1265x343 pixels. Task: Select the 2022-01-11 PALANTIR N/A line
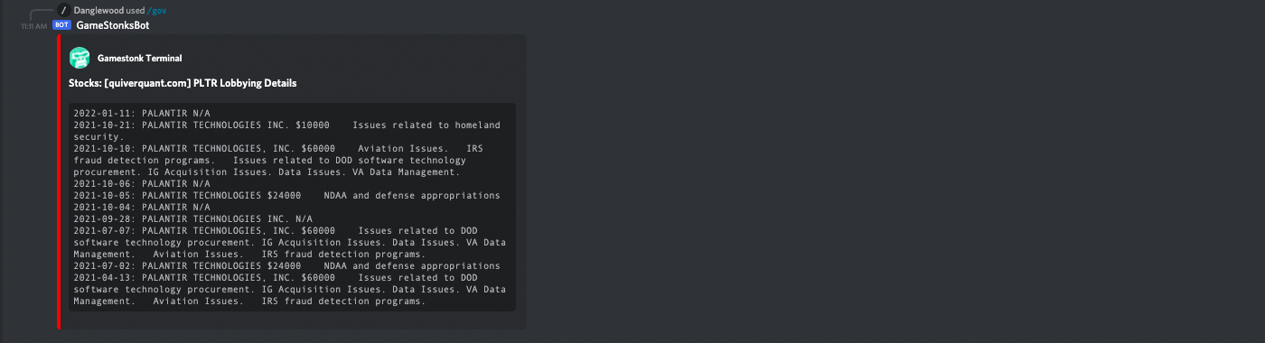pos(142,114)
